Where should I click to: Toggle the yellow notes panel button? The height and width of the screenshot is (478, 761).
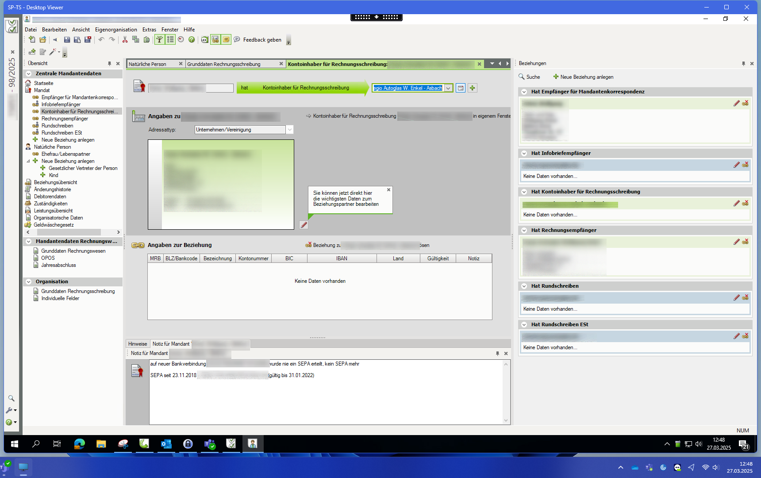pos(226,40)
